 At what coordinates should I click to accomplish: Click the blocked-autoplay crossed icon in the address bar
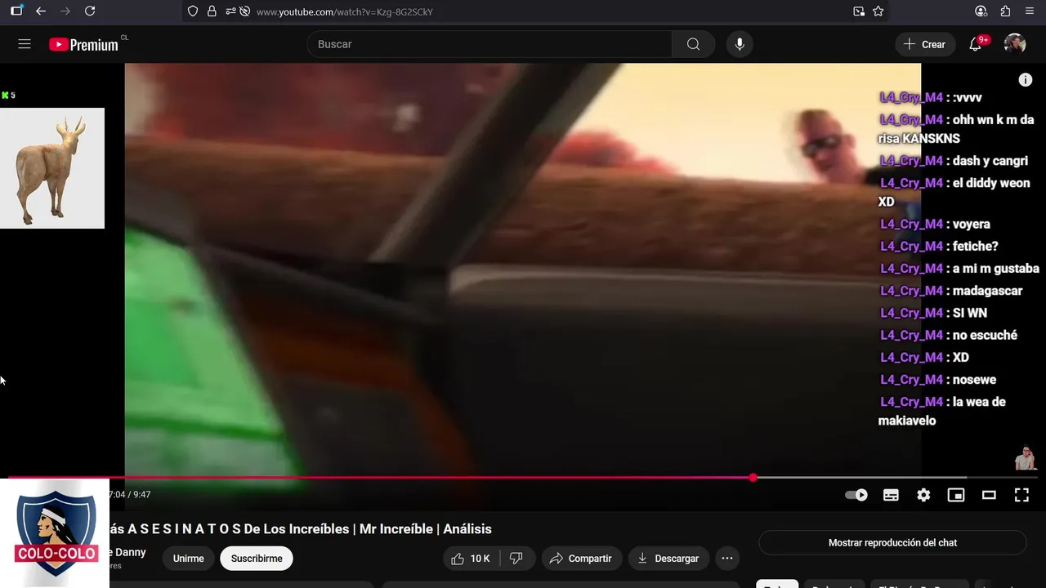click(244, 11)
